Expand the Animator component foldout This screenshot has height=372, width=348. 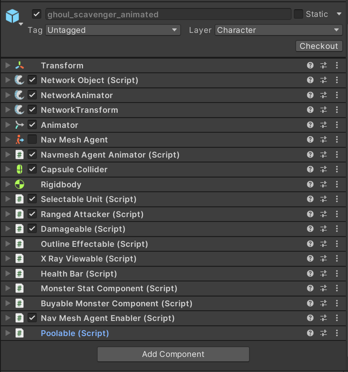(x=8, y=125)
